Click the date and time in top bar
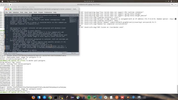 tap(89, 1)
